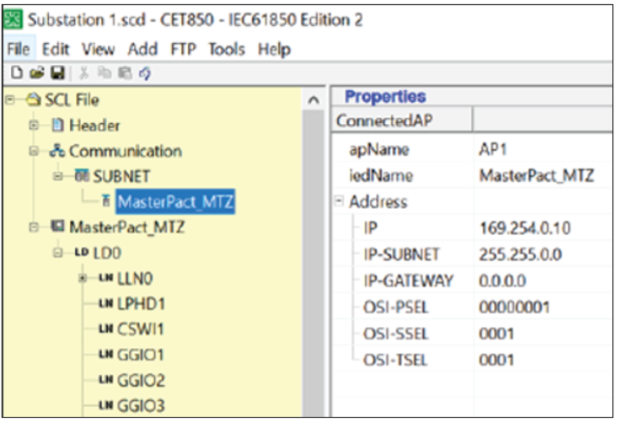Select the LD0 tree item
620x422 pixels.
[107, 252]
